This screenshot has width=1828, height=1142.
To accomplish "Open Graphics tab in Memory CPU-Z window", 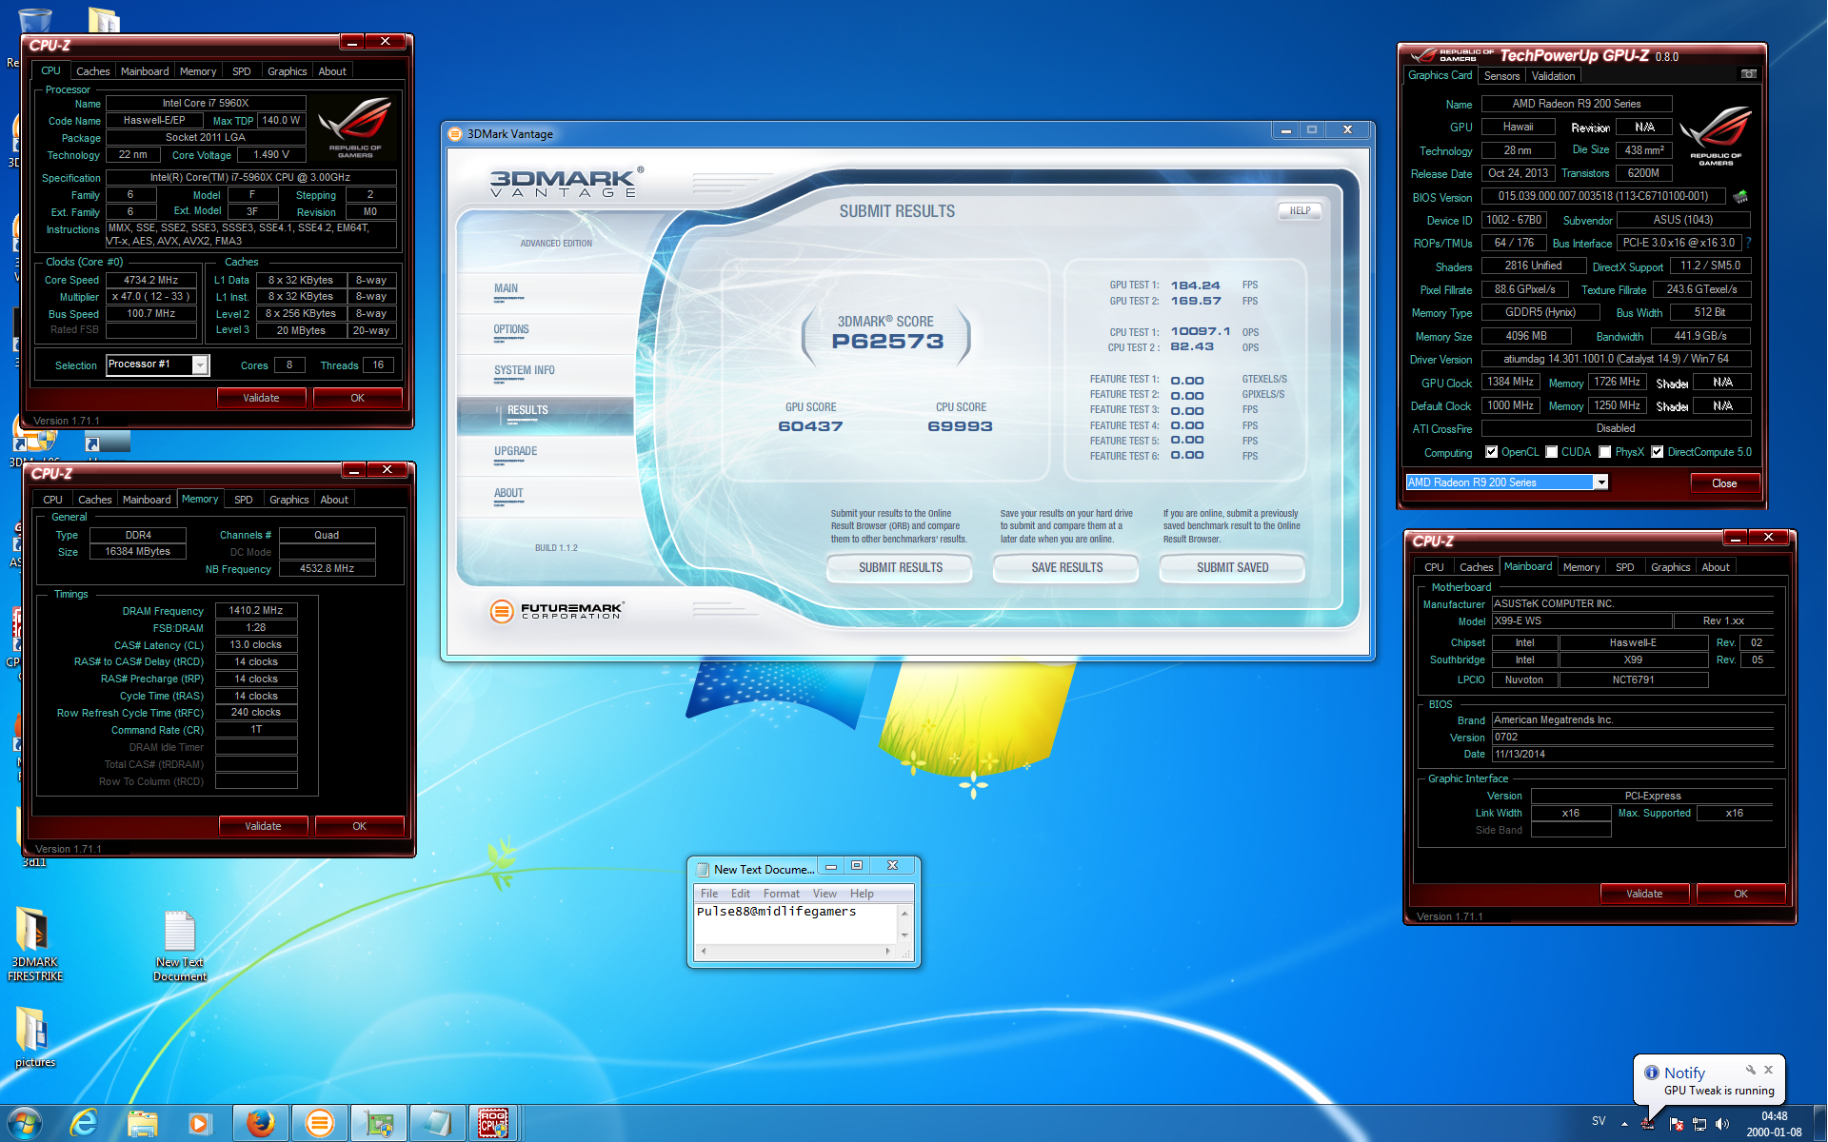I will pos(288,500).
